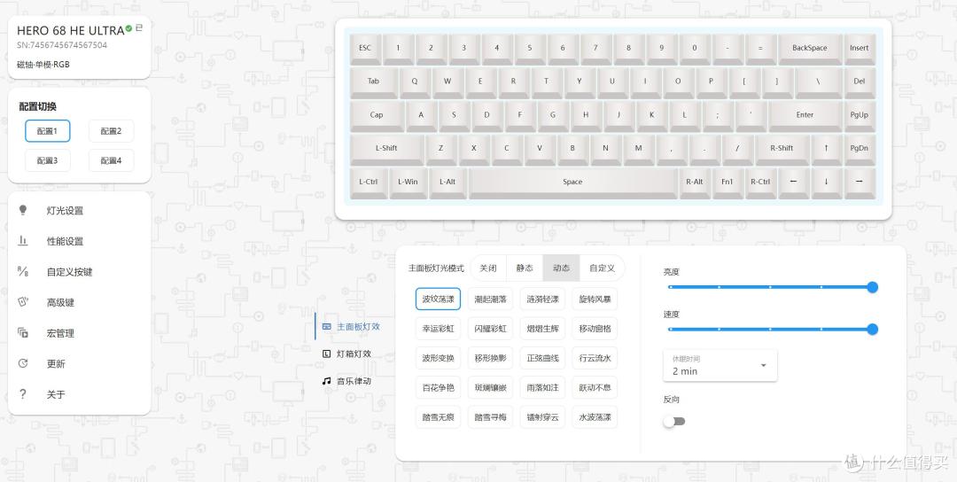The image size is (957, 482).
Task: Apply the 踏雪寻梅 effect
Action: (x=491, y=417)
